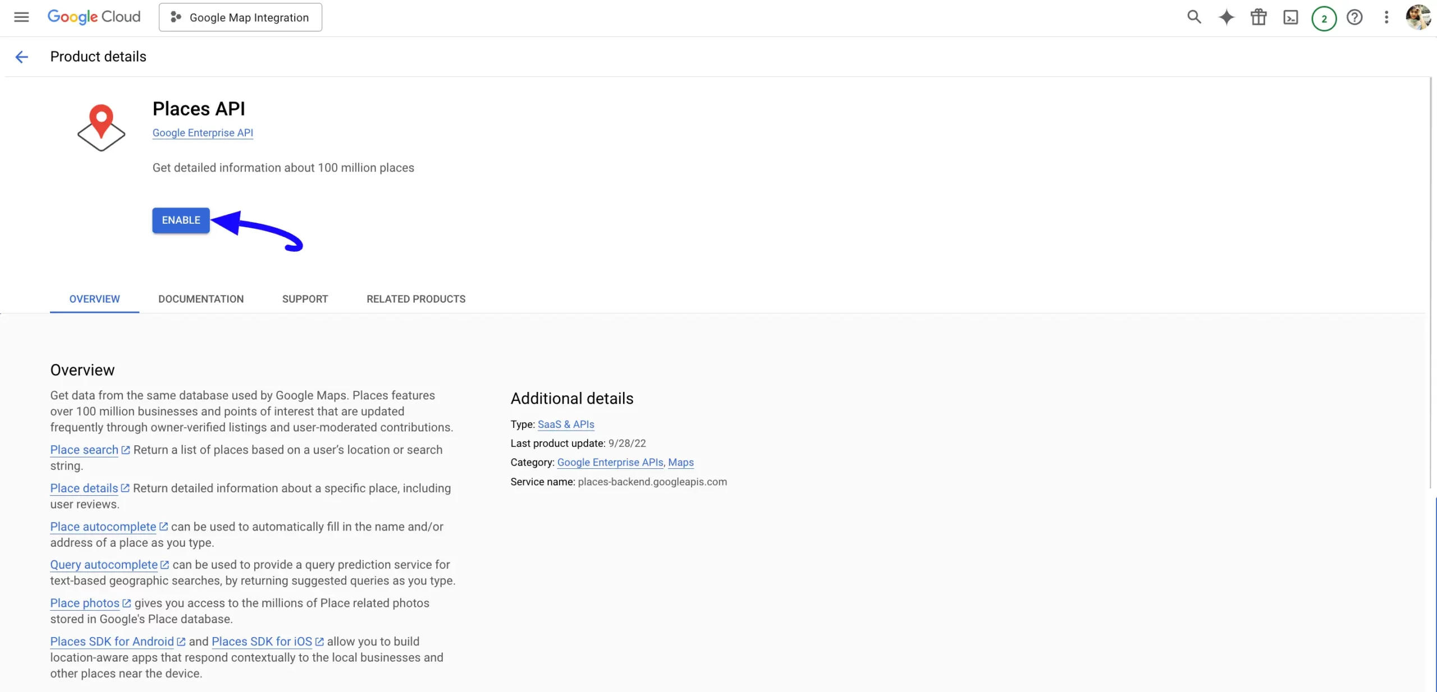Click the Last product update date 9/28/22

[627, 444]
